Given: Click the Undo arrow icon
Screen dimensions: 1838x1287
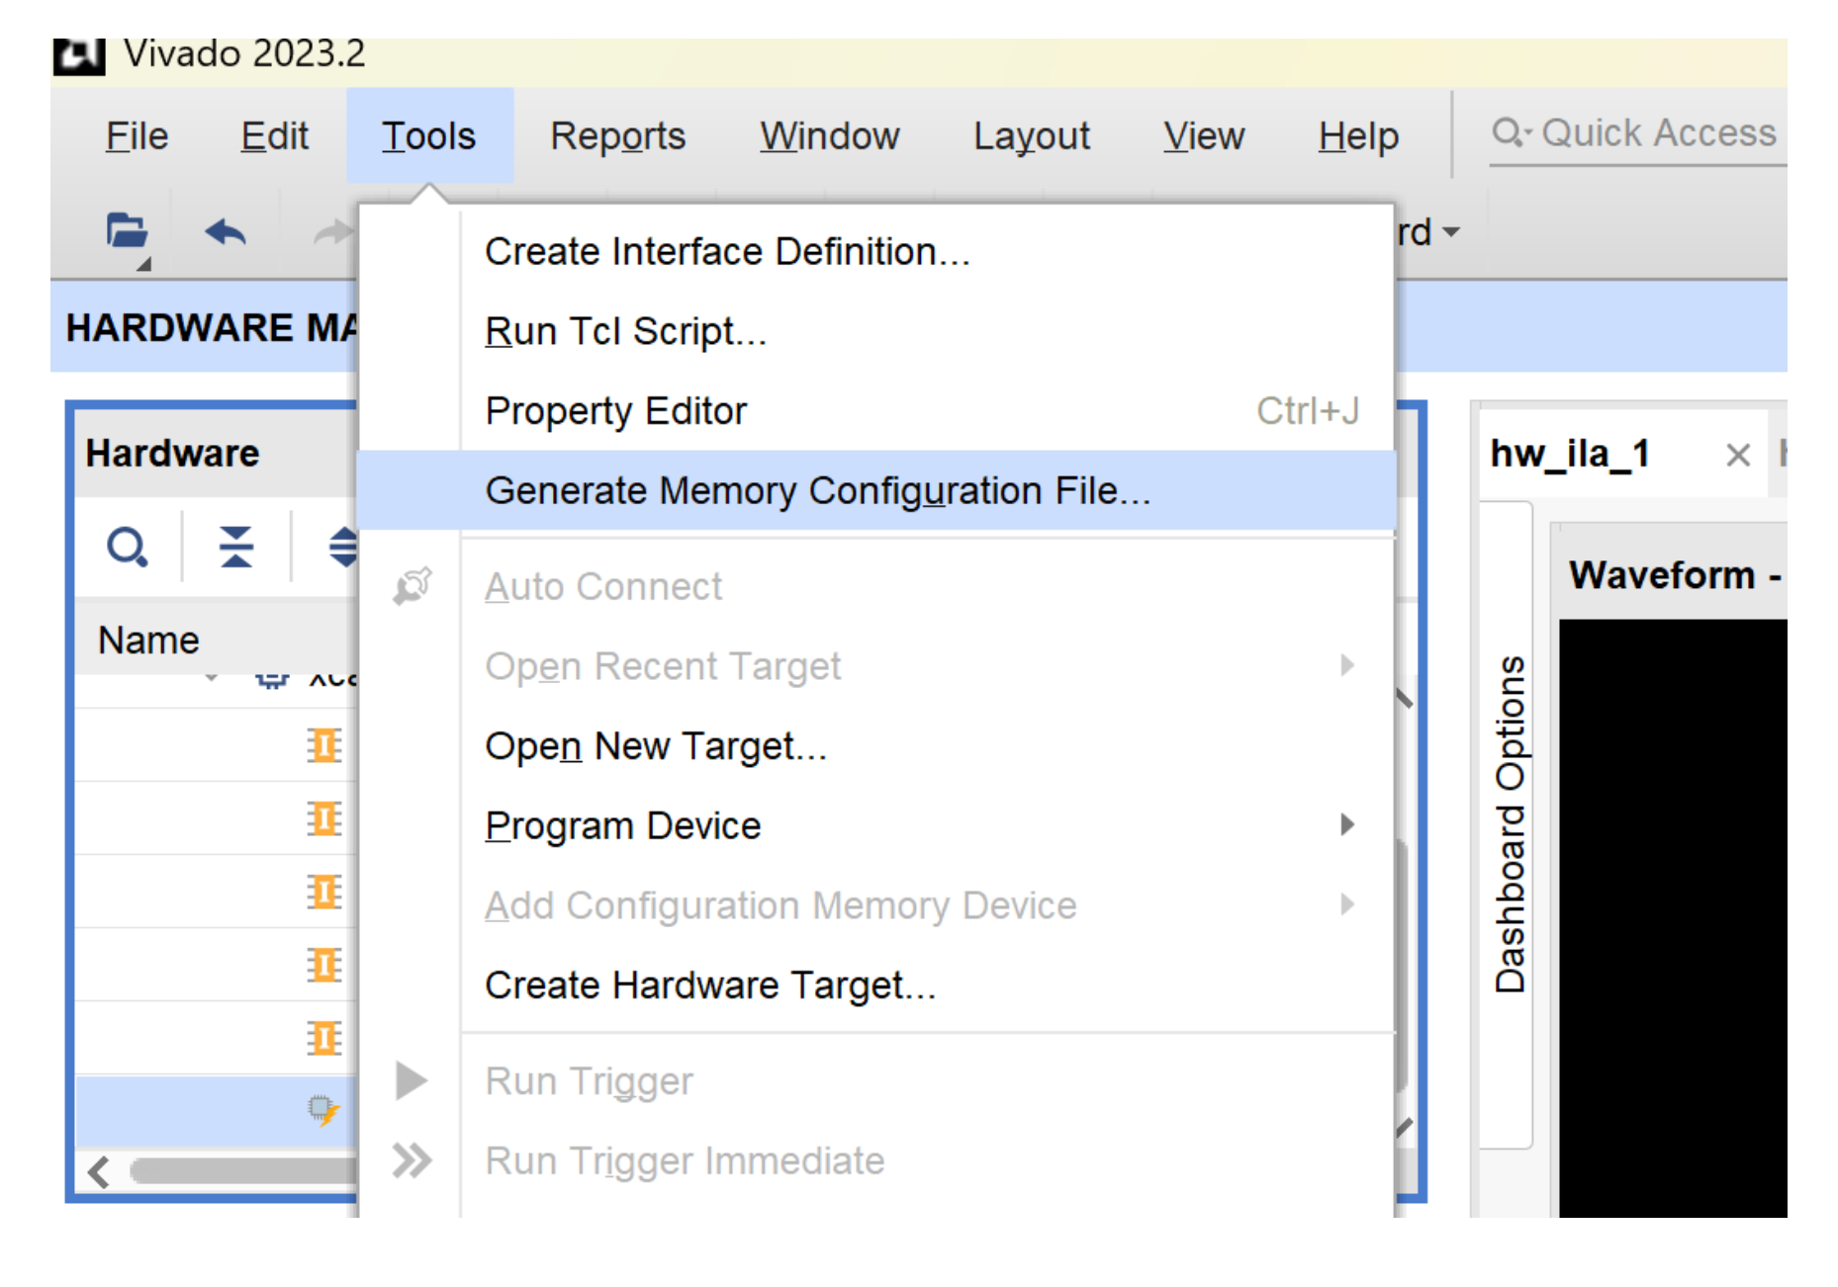Looking at the screenshot, I should (225, 233).
